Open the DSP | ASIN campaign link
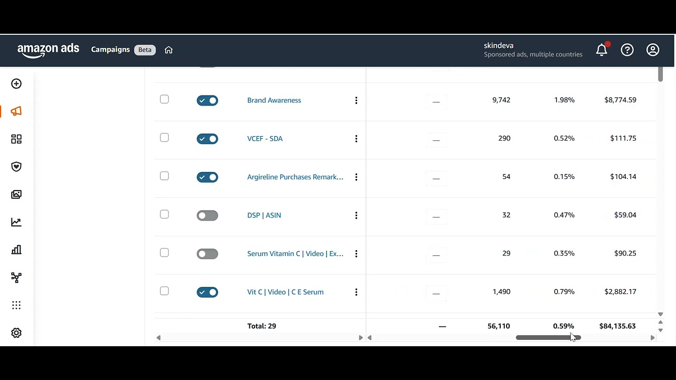 (x=264, y=215)
